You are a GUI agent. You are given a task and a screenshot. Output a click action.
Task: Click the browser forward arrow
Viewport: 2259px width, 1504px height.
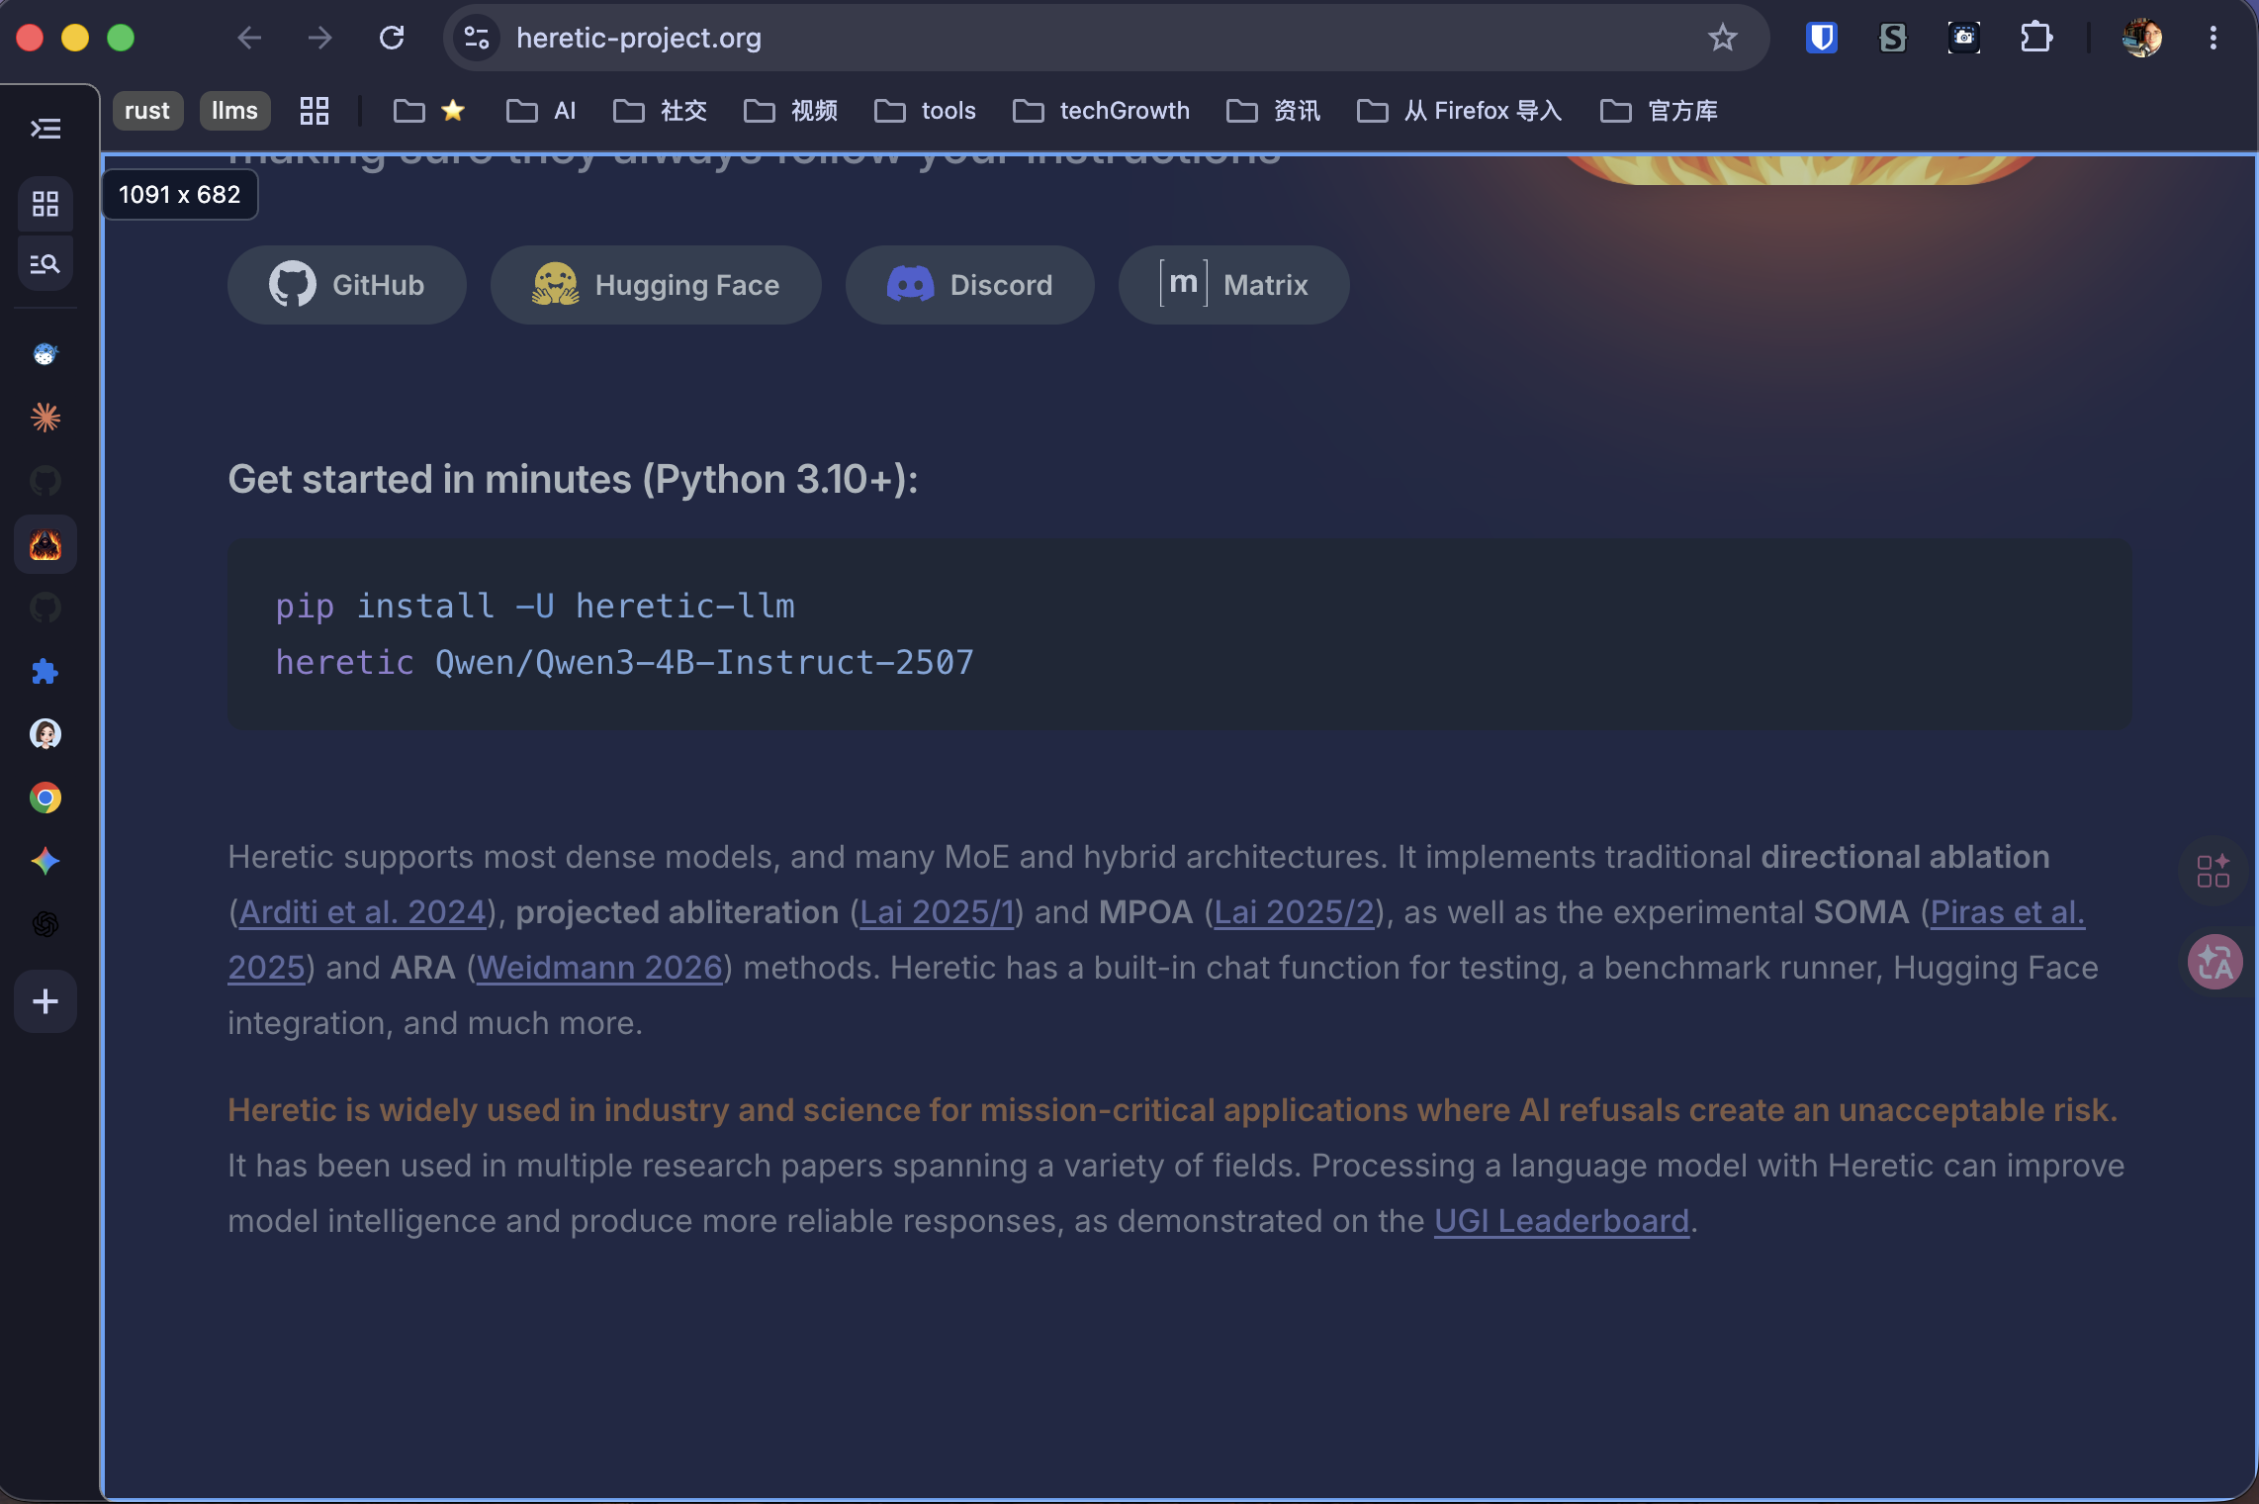pyautogui.click(x=320, y=38)
